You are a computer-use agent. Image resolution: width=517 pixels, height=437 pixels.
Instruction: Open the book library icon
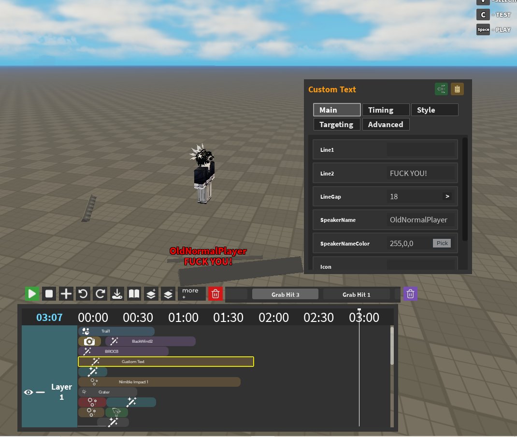[x=134, y=293]
